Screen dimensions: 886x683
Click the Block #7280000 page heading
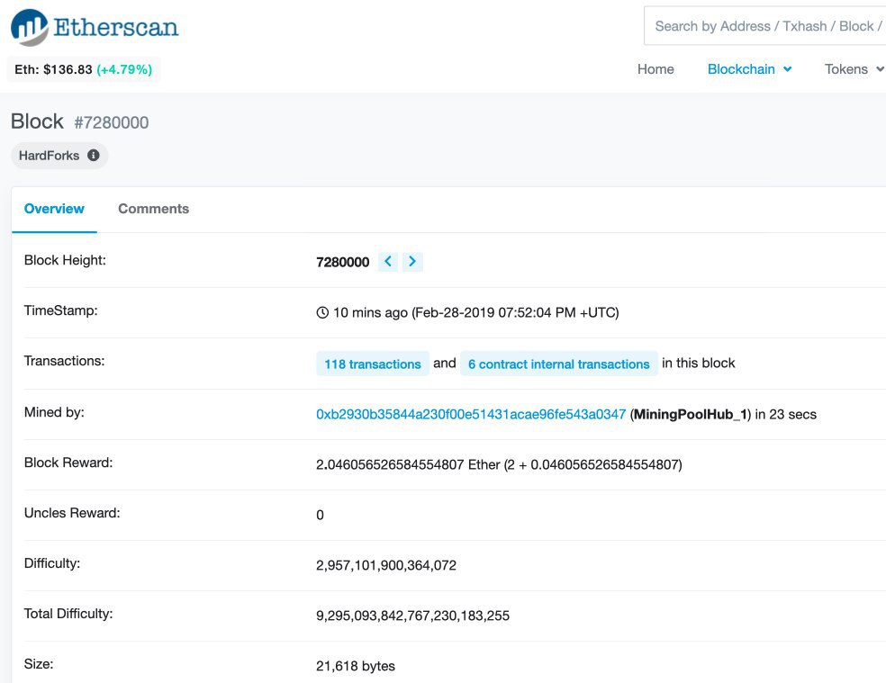point(80,121)
